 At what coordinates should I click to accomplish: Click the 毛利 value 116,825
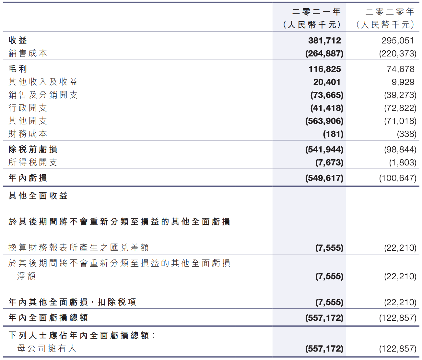324,69
